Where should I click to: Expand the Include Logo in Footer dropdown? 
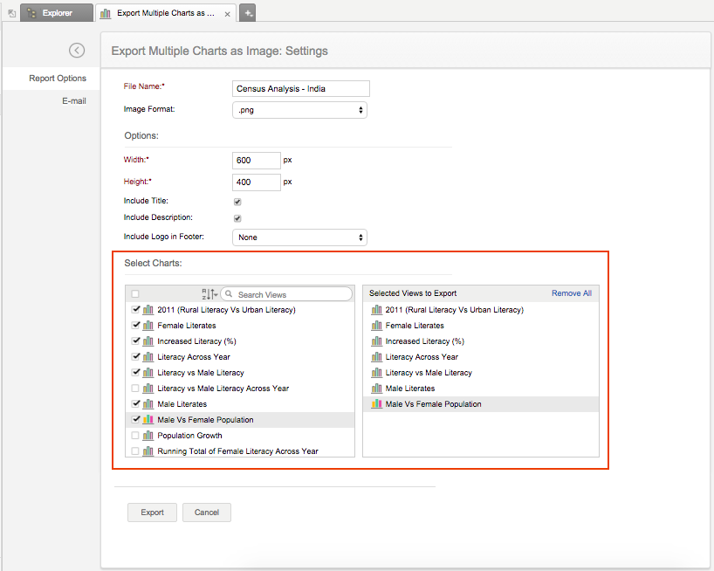(299, 237)
